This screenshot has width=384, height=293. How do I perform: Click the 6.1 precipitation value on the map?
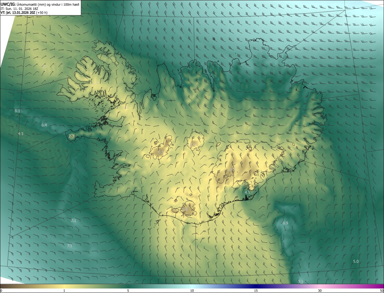point(17,111)
